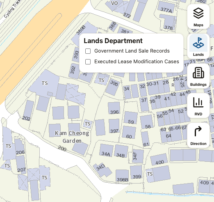
Task: Click building 377A on the map
Action: click(166, 7)
